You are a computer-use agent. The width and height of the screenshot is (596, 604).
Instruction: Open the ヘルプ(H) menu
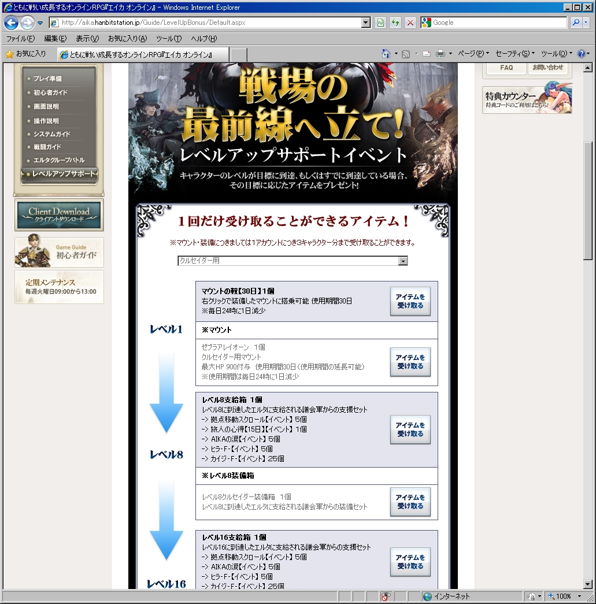(x=204, y=39)
